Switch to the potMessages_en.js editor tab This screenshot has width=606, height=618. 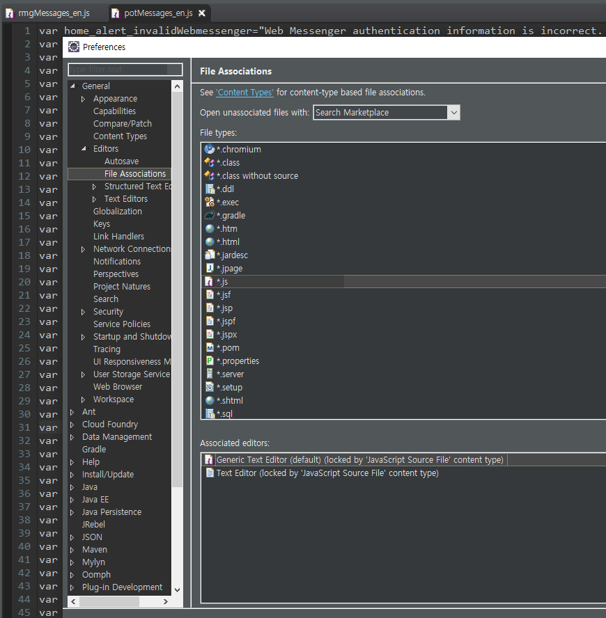(158, 13)
